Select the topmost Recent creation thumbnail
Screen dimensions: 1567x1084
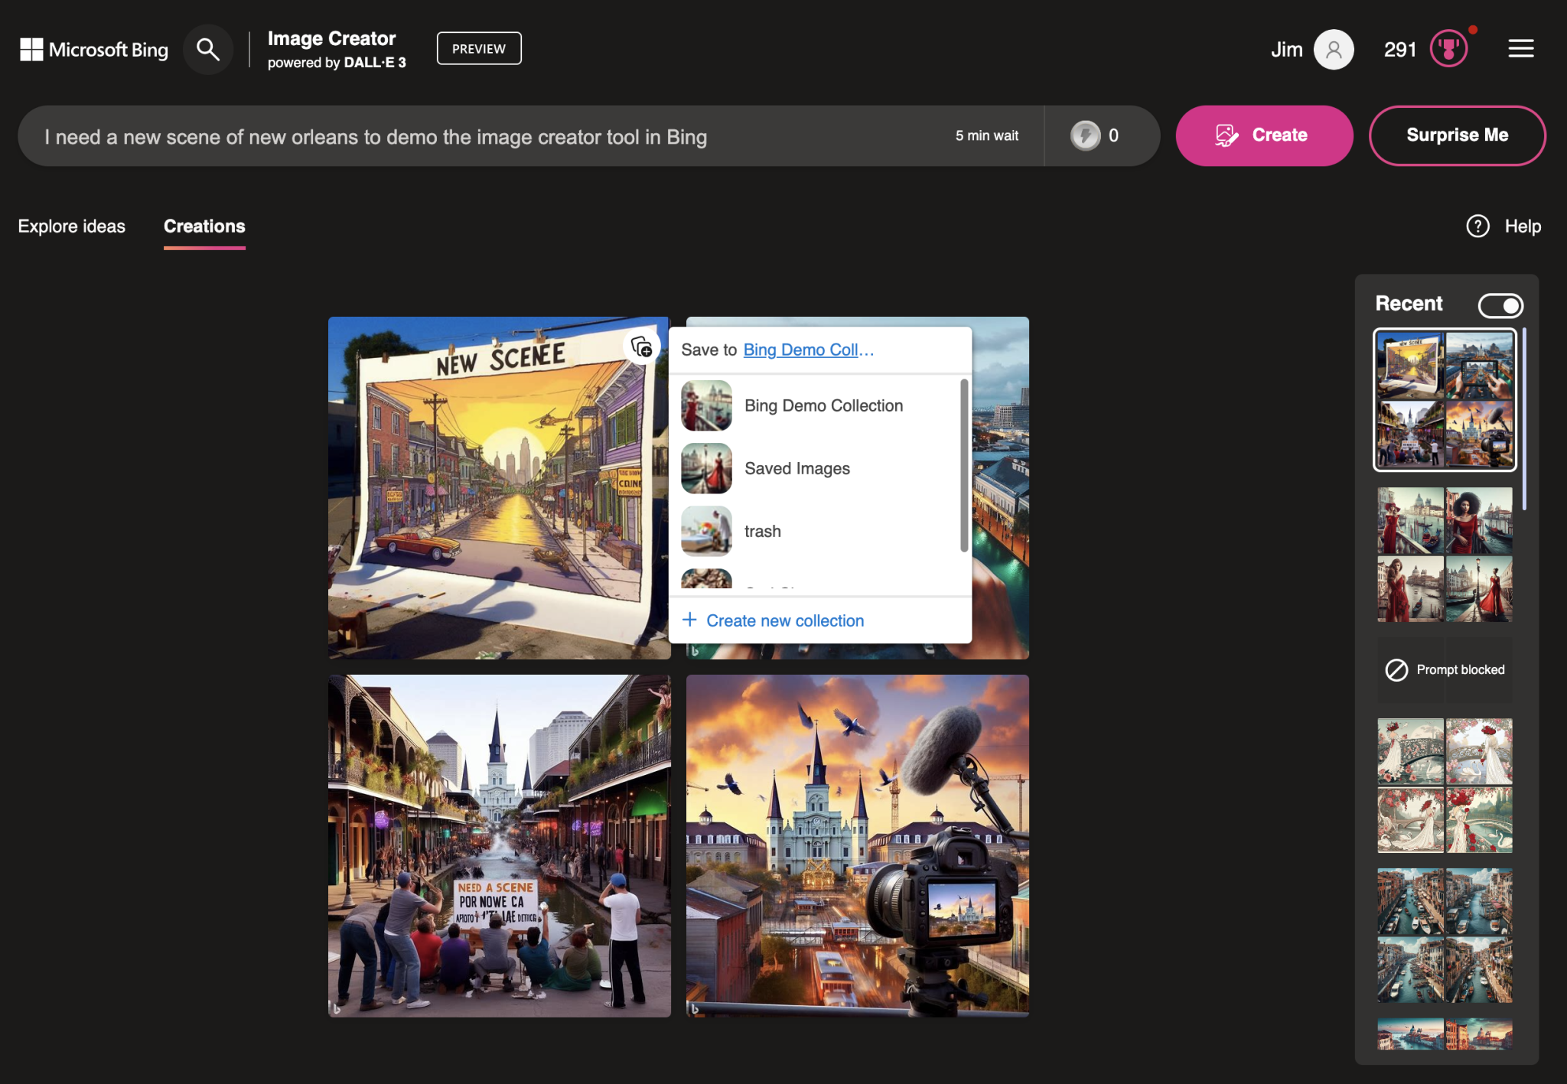pos(1443,398)
